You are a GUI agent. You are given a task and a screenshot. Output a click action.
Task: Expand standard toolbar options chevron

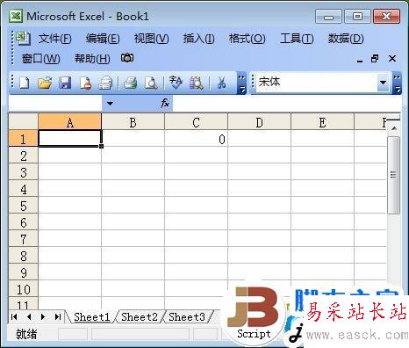[241, 83]
